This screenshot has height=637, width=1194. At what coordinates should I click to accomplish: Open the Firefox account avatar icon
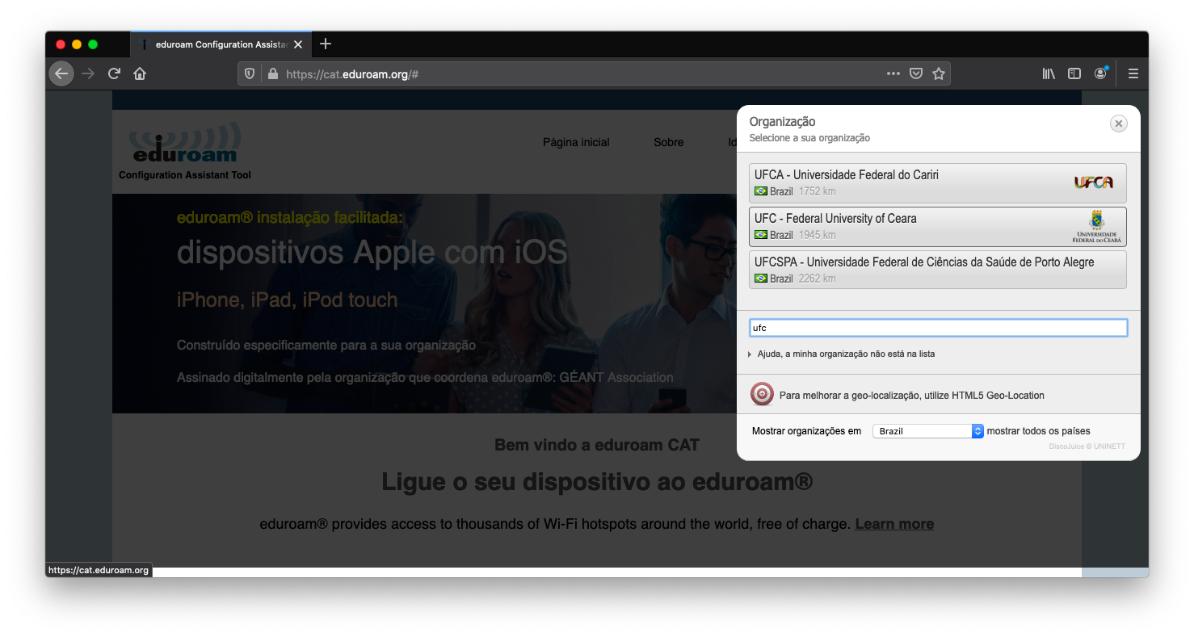coord(1100,73)
